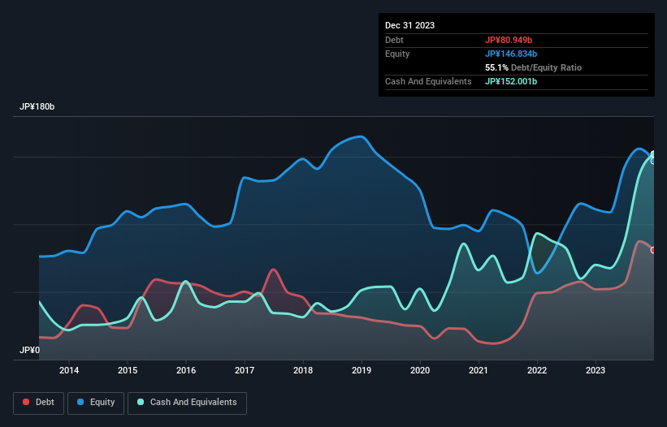Click the JP¥146.834b equity value
667x427 pixels.
pyautogui.click(x=511, y=54)
